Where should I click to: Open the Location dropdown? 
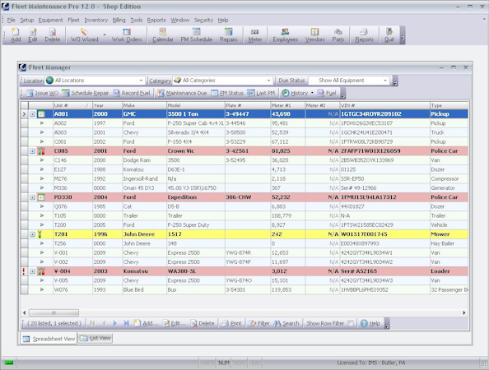click(141, 81)
